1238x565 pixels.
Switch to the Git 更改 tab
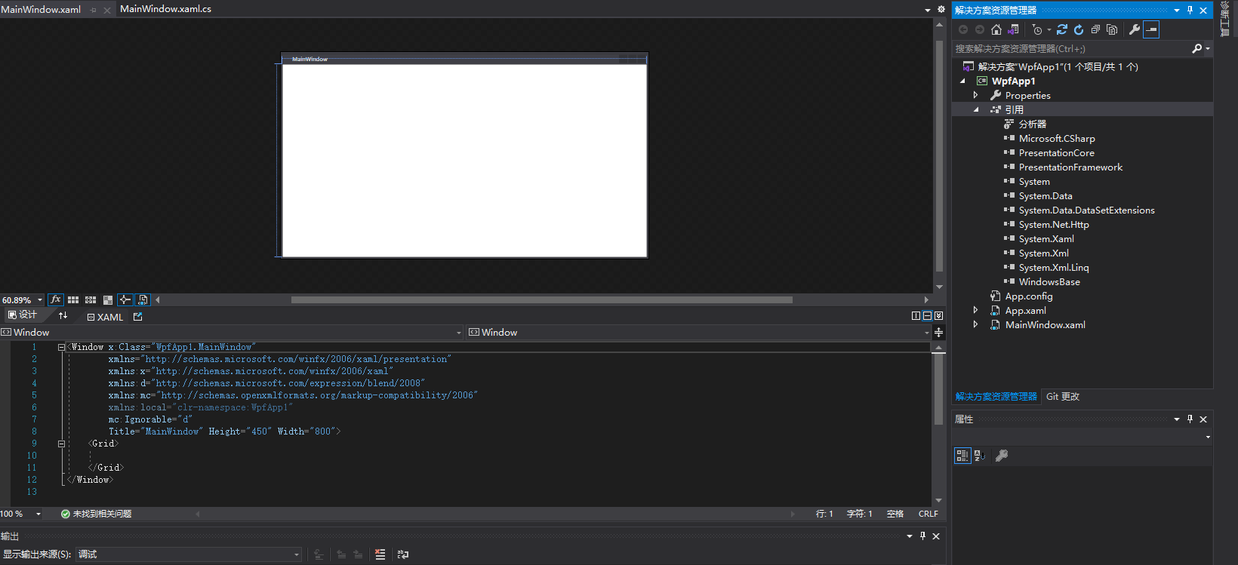[1063, 396]
